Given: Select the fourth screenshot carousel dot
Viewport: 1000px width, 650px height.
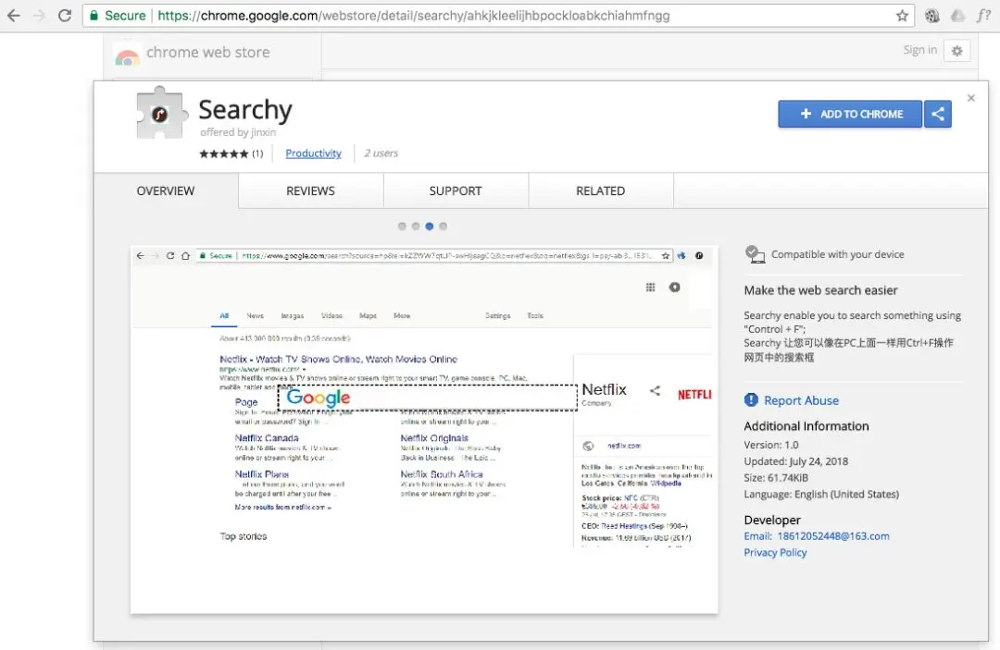Looking at the screenshot, I should 444,226.
